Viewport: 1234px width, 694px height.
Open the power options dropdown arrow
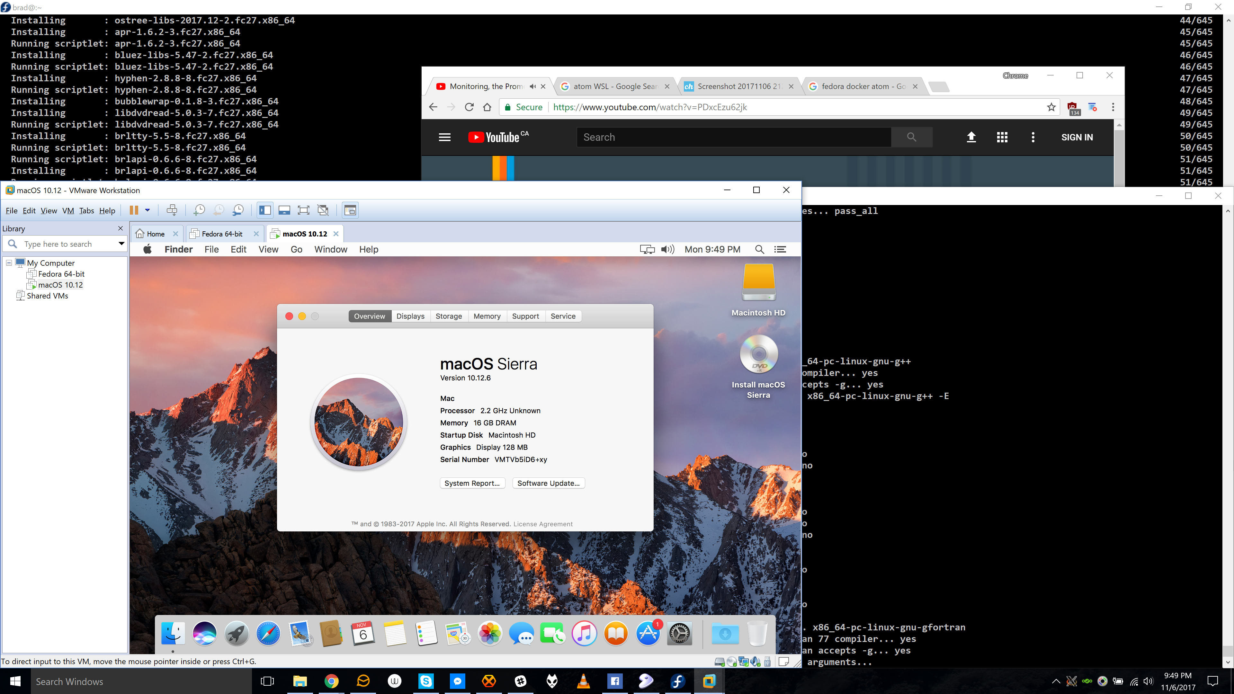pyautogui.click(x=148, y=210)
